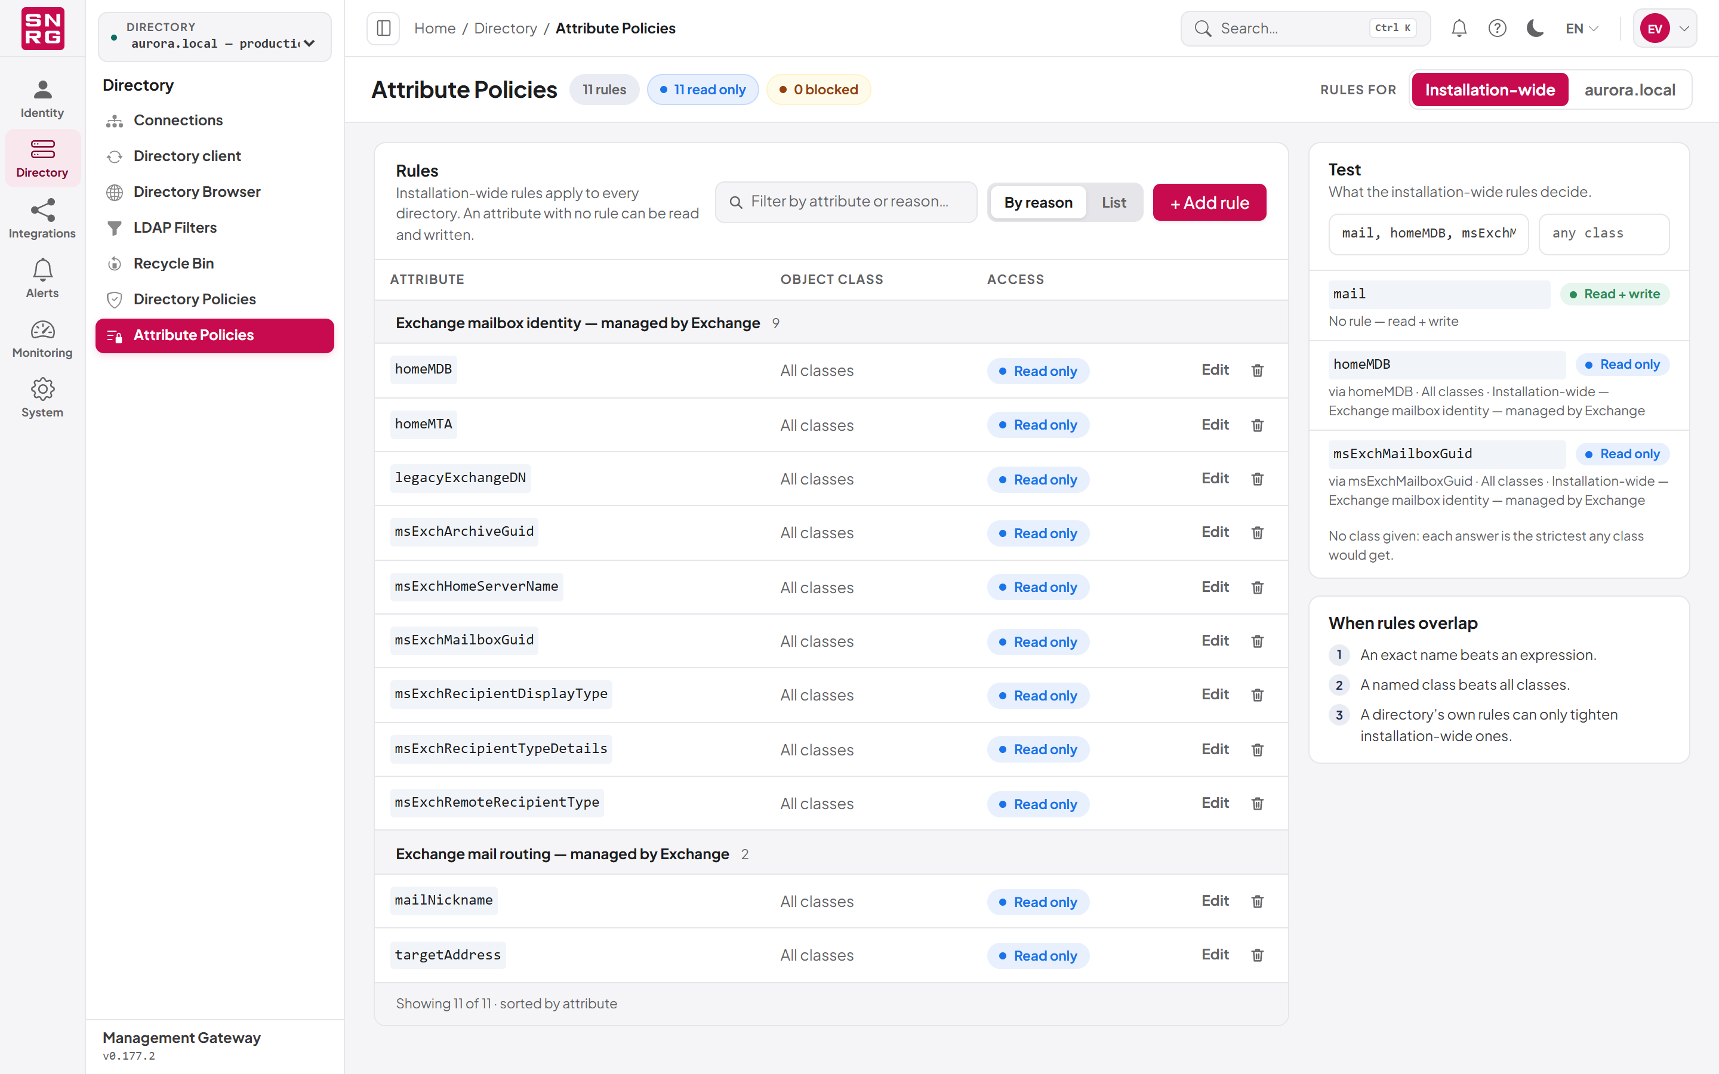Screen dimensions: 1719x1074
Task: Open LDAP Filters menu item
Action: 214,227
